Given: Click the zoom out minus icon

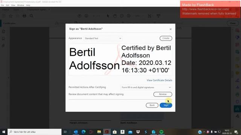Looking at the screenshot, I should click(122, 16).
